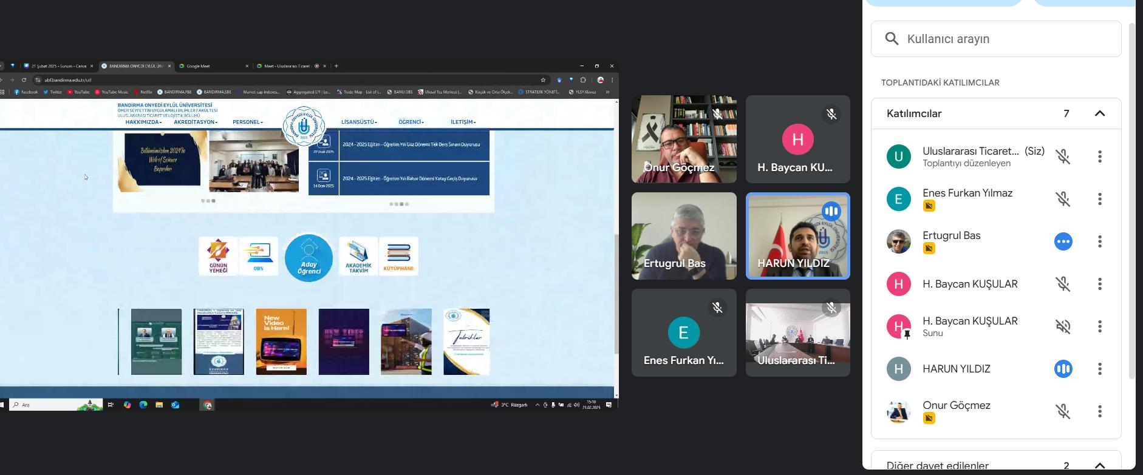Open more options for Enes Furkan Yılmaz

pos(1100,199)
